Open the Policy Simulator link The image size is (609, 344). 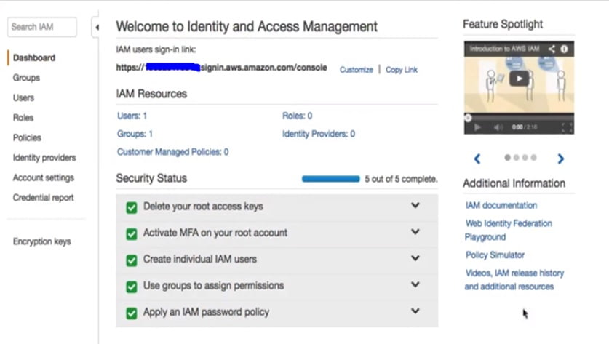coord(495,255)
